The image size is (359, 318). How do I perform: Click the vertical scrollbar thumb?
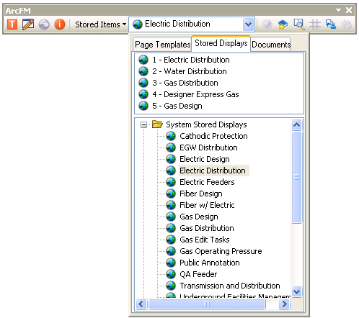(296, 177)
